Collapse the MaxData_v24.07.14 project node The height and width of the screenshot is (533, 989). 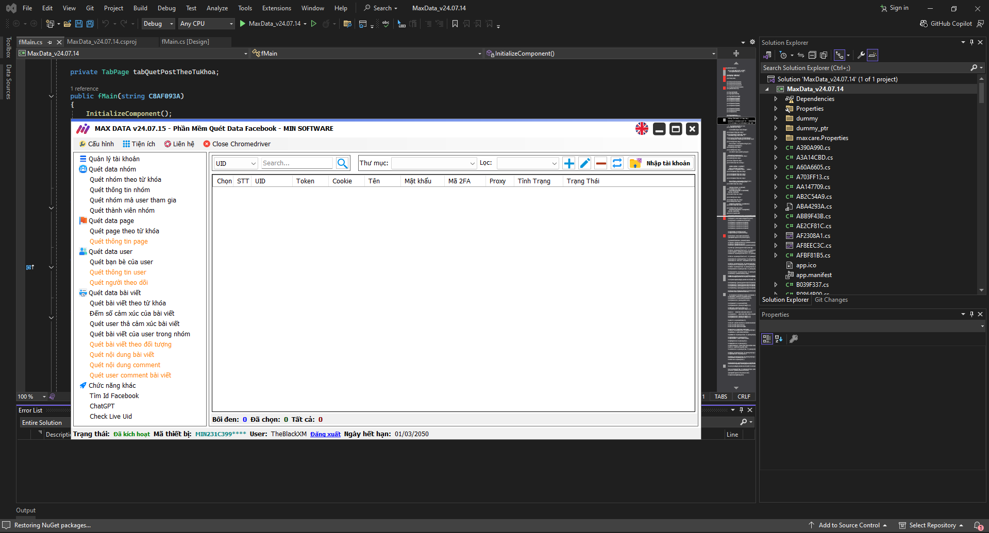tap(767, 89)
